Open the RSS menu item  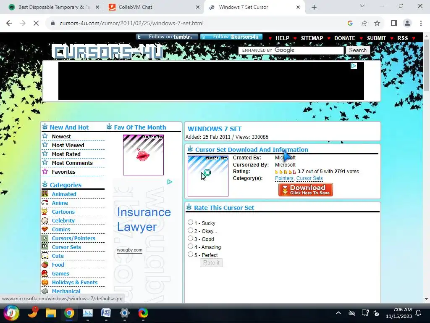tap(402, 38)
